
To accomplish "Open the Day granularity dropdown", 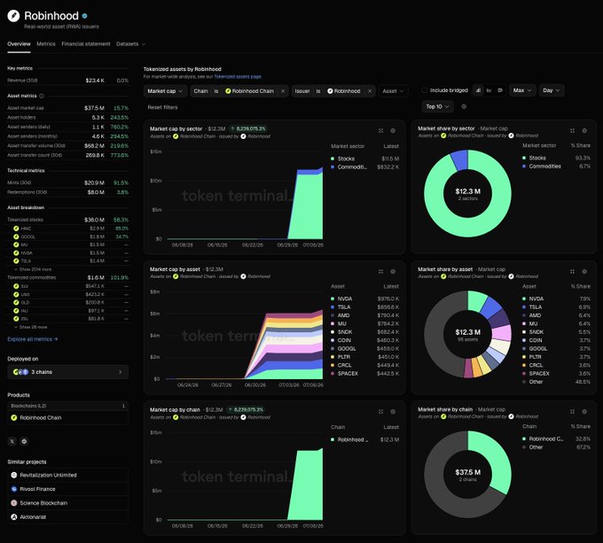I will coord(551,90).
